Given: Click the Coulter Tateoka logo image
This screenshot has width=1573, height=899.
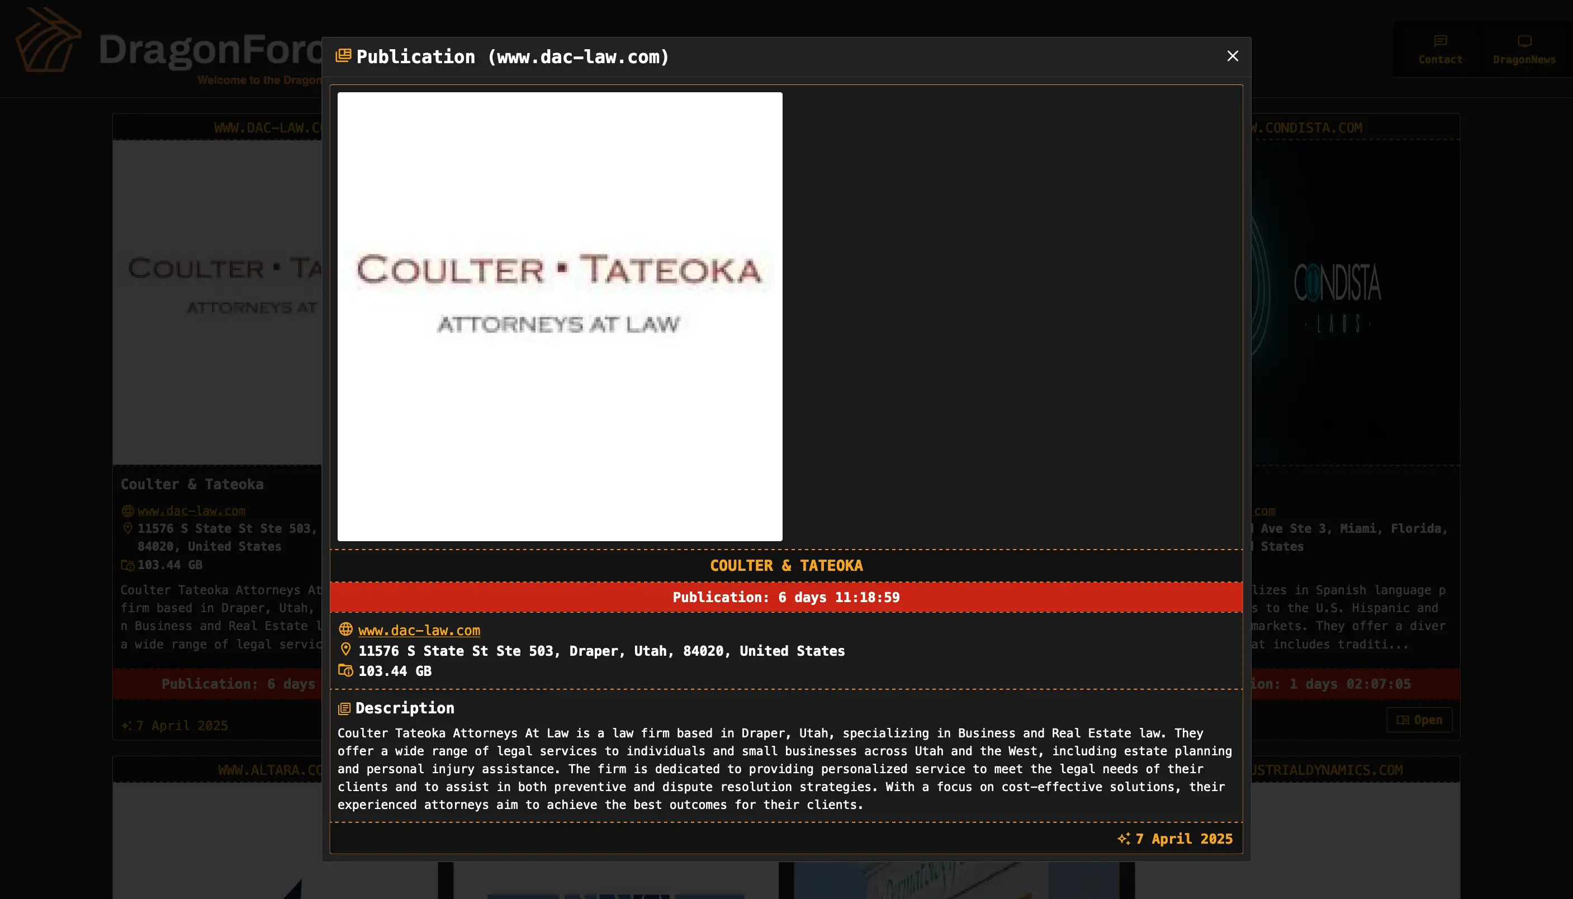Looking at the screenshot, I should click(560, 316).
